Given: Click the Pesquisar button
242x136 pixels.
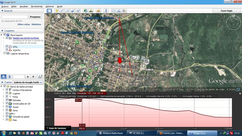Looking at the screenshot, I should coord(35,17).
